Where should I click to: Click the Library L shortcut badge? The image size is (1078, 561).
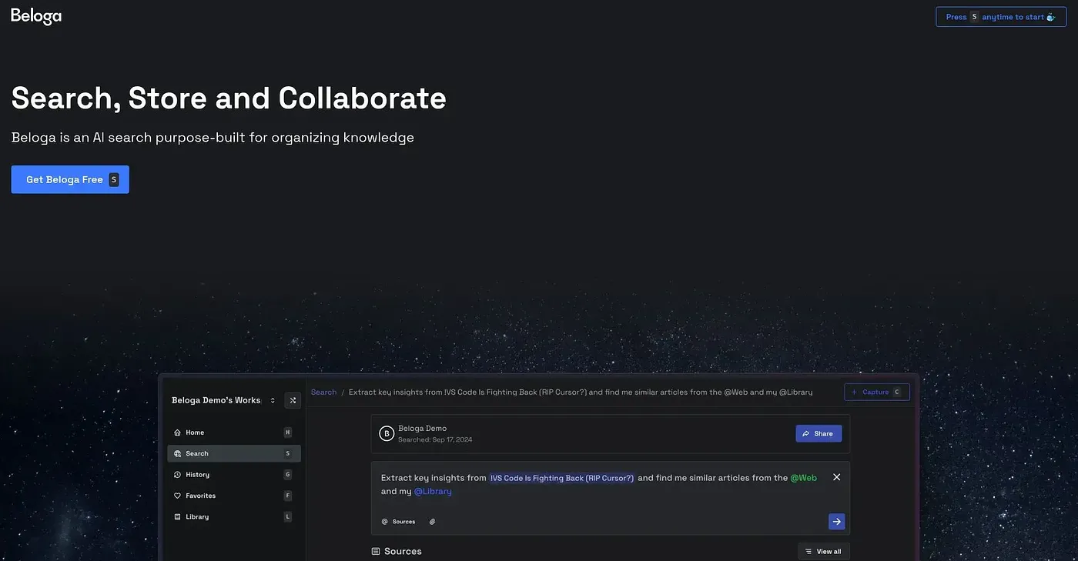(x=288, y=517)
